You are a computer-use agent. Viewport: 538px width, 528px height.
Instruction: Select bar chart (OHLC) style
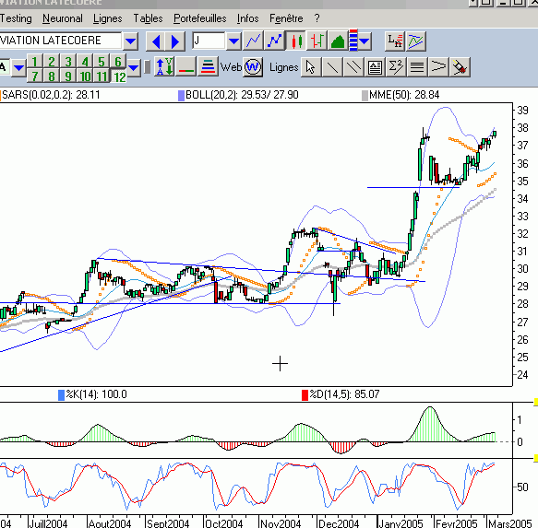click(317, 41)
